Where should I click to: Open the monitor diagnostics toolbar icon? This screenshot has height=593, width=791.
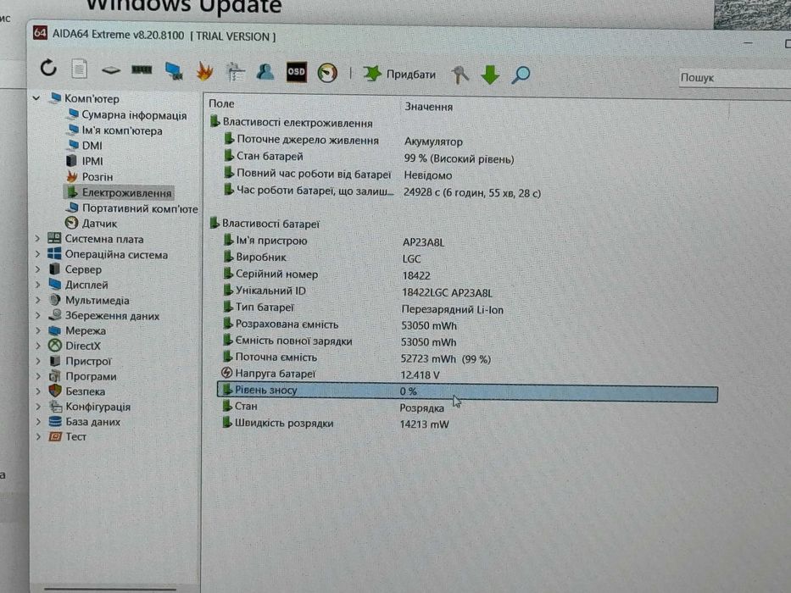pyautogui.click(x=174, y=71)
